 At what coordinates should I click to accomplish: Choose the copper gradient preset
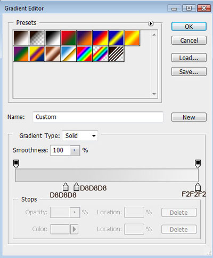click(x=53, y=54)
